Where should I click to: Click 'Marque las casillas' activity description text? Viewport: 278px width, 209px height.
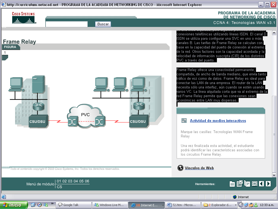click(x=217, y=134)
